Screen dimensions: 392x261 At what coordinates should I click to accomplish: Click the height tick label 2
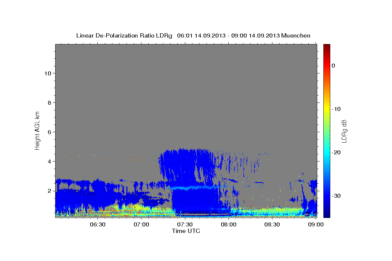coord(49,191)
